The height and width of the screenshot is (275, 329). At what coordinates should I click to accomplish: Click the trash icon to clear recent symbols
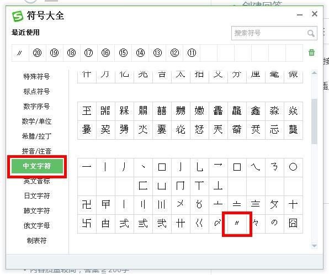click(x=311, y=52)
